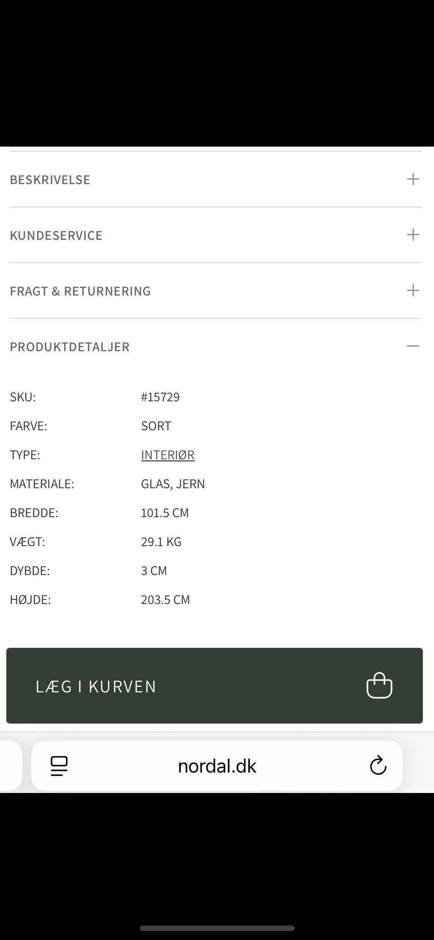Expand the FRAGT & RETURNERING section heading
The image size is (434, 940).
click(x=80, y=291)
